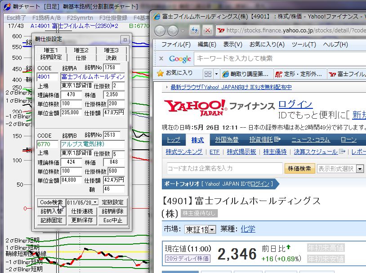Screen dimensions: 366x273
Task: Open the ニュース・コラム navigation tab
Action: coord(311,140)
